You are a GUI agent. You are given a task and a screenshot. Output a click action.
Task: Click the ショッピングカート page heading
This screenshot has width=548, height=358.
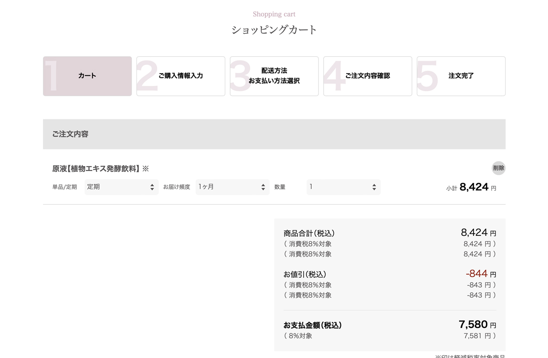[x=274, y=29]
